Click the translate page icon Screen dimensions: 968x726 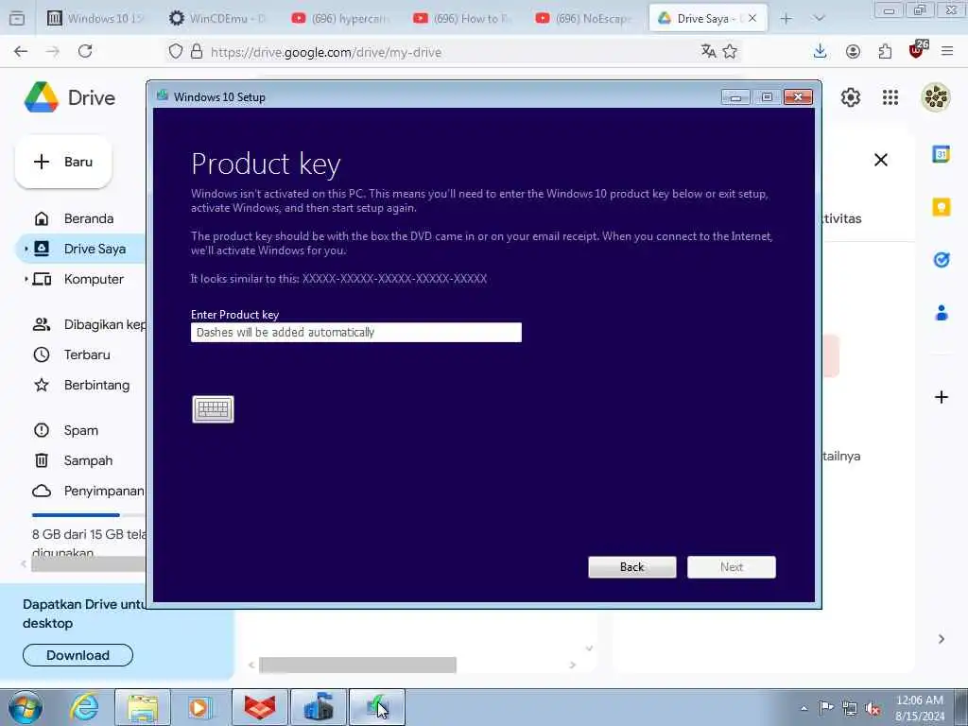pyautogui.click(x=708, y=51)
